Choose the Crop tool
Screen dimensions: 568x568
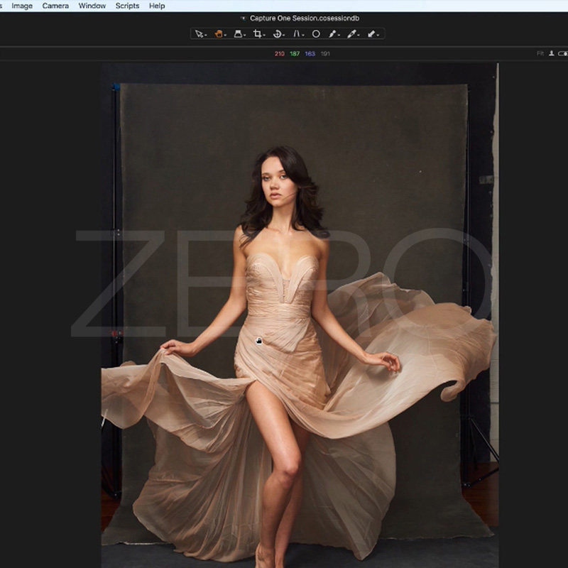pos(258,33)
